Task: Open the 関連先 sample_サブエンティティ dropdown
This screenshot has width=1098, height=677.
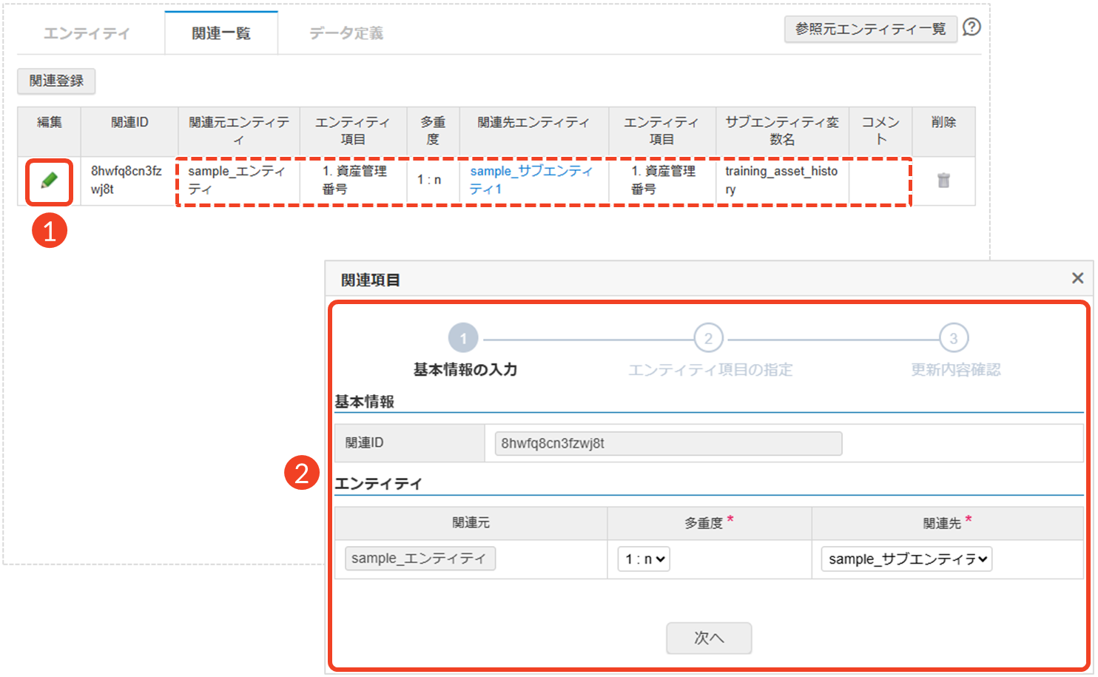Action: click(x=906, y=559)
